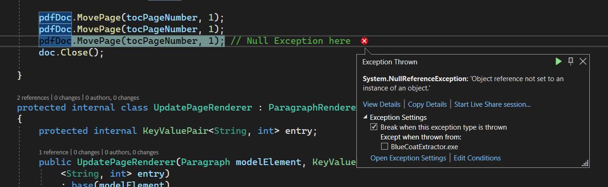Click the red exception error icon
The width and height of the screenshot is (608, 187).
tap(365, 41)
